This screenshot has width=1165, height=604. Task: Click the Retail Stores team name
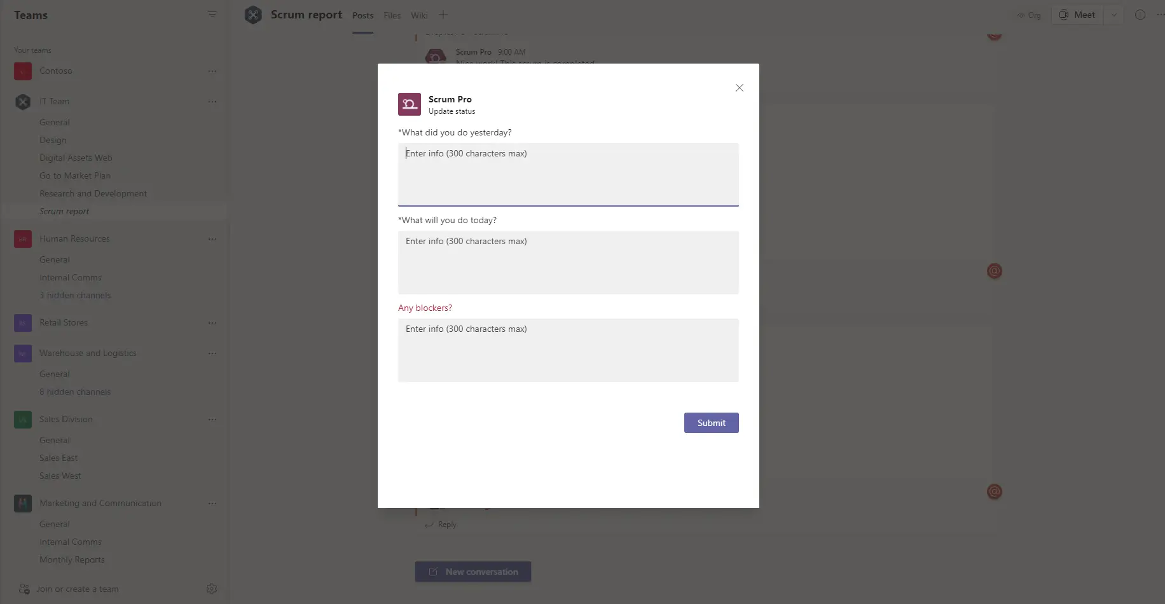64,322
